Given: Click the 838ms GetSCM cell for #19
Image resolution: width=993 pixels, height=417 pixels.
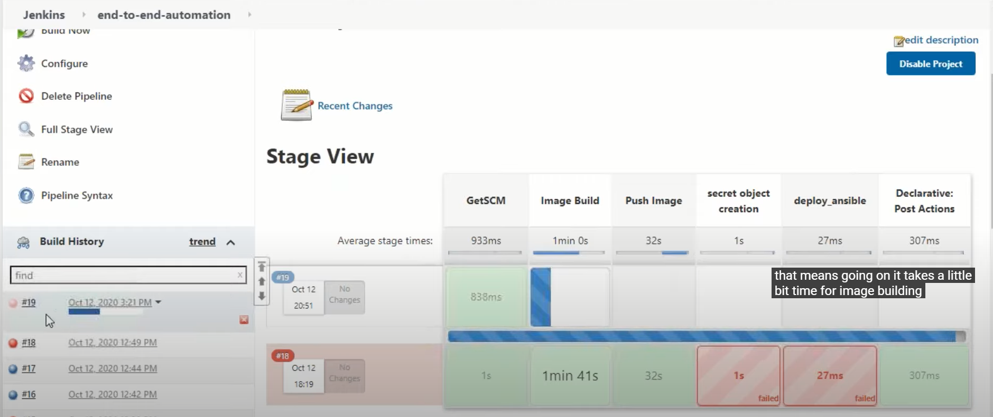Looking at the screenshot, I should (486, 297).
